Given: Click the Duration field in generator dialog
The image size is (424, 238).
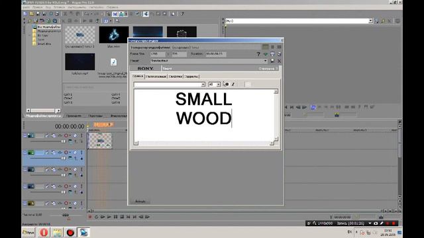Looking at the screenshot, I should click(216, 54).
